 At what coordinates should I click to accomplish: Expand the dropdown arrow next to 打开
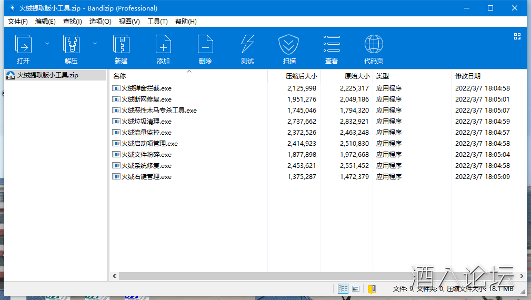[47, 44]
